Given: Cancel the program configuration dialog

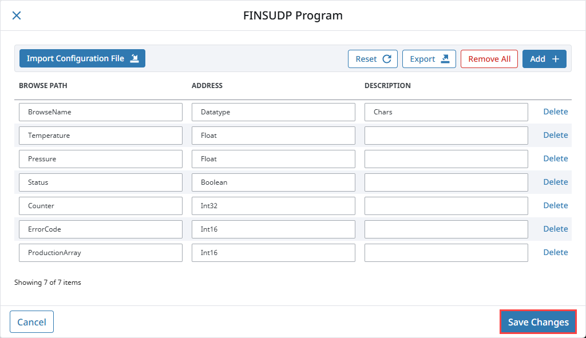Looking at the screenshot, I should (x=32, y=321).
